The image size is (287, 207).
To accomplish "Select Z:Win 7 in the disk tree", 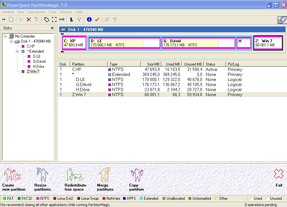I will (x=33, y=72).
